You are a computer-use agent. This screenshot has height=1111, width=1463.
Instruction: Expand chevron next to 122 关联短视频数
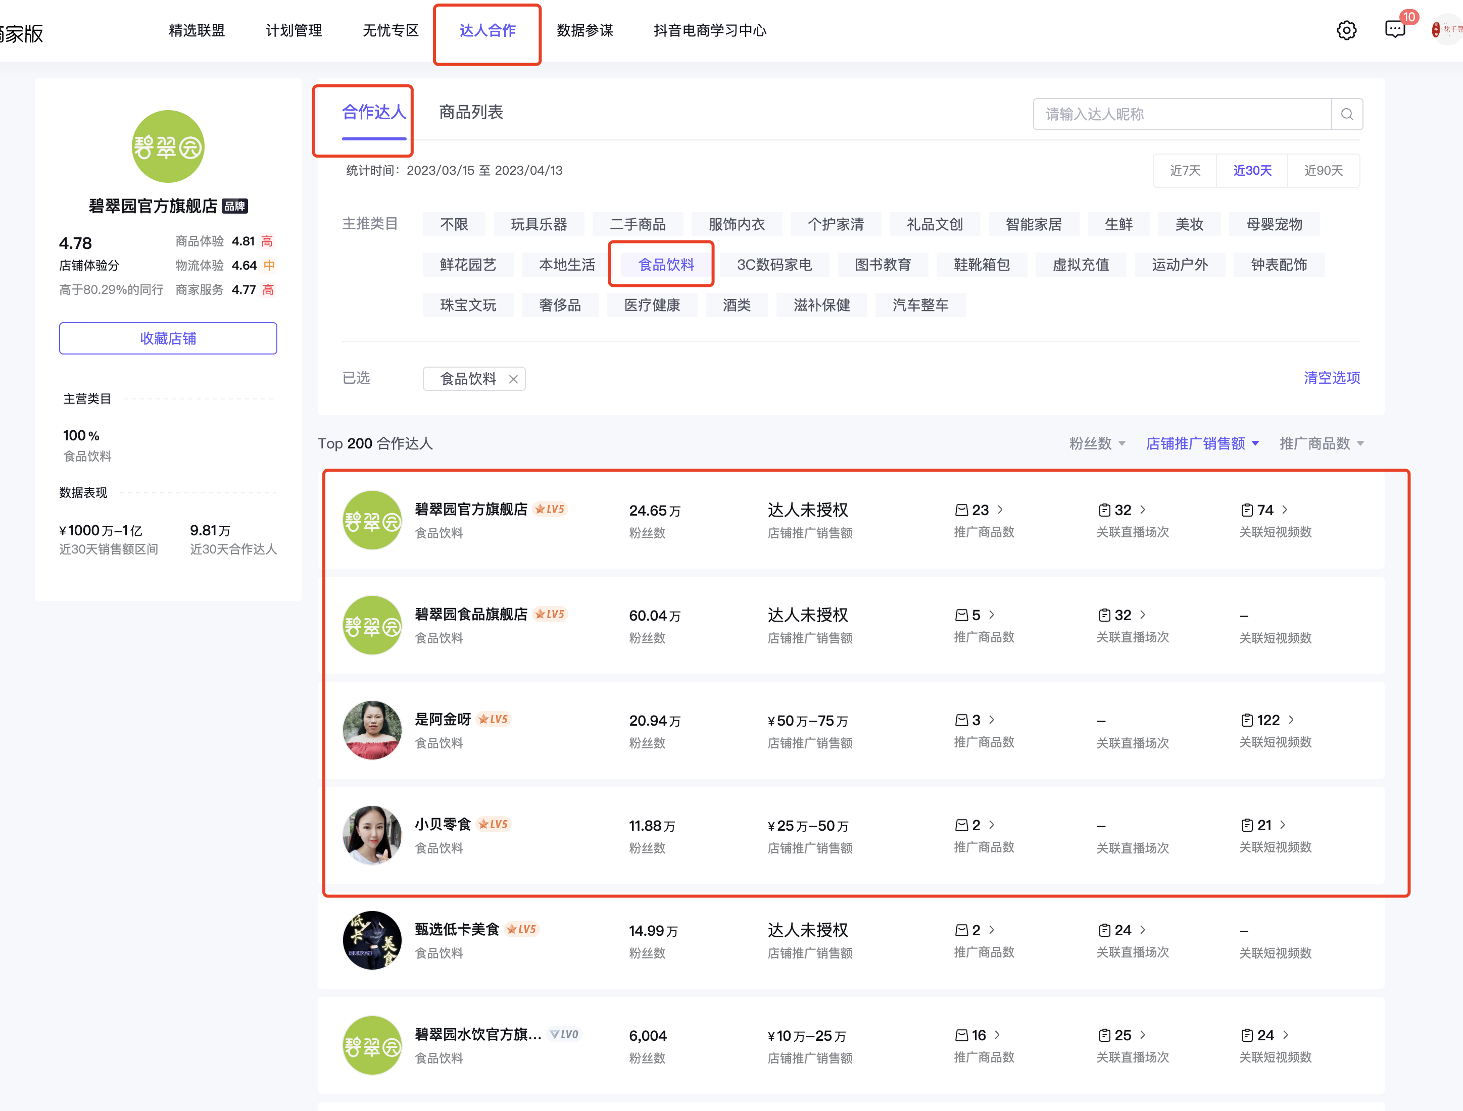(x=1291, y=720)
